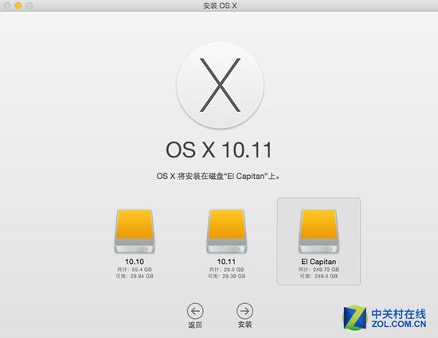Click the 249.4 GB available text
Viewport: 438px width, 338px height.
(319, 277)
